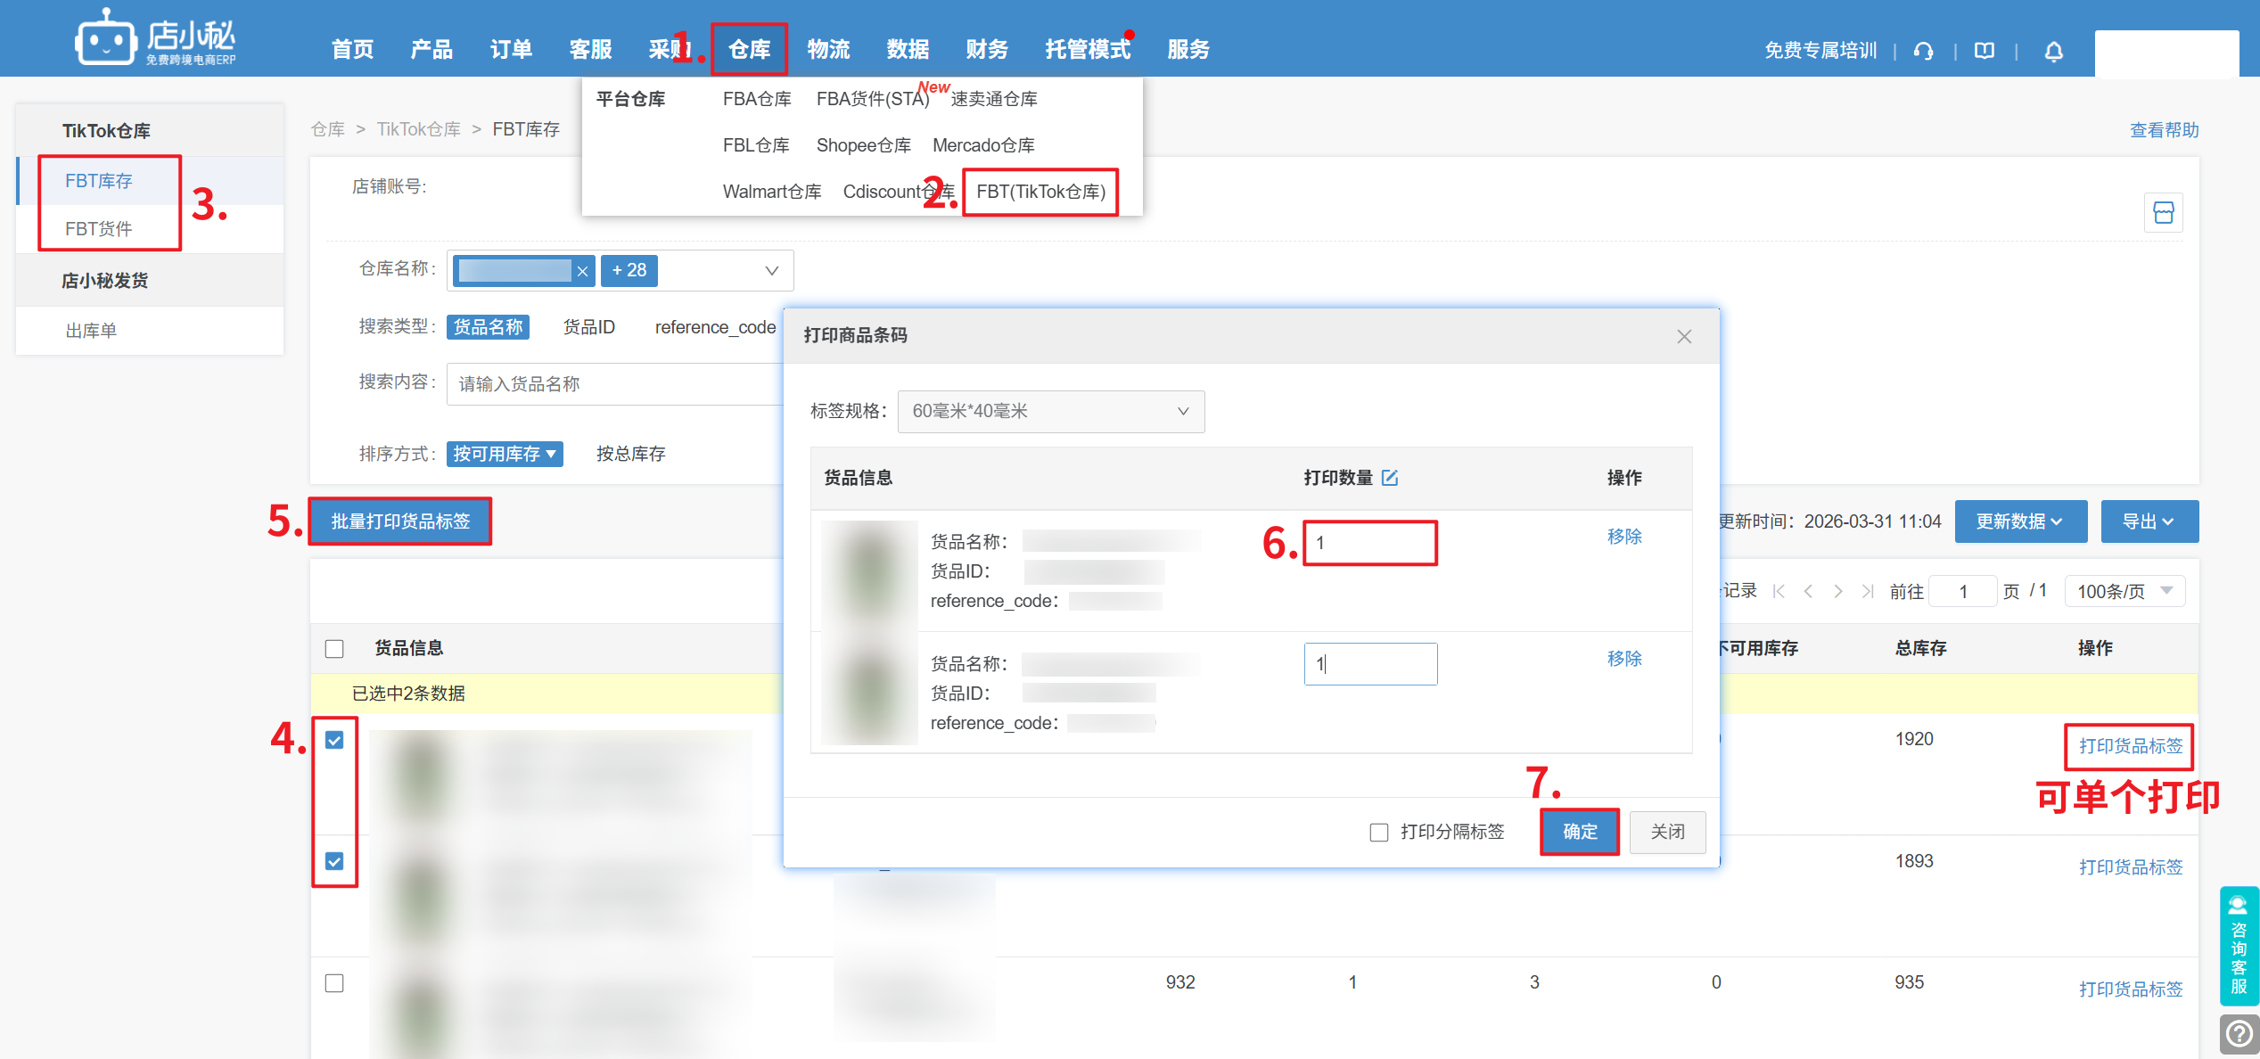Toggle the select-all checkbox in 货品信息 header
This screenshot has height=1059, width=2260.
click(334, 648)
